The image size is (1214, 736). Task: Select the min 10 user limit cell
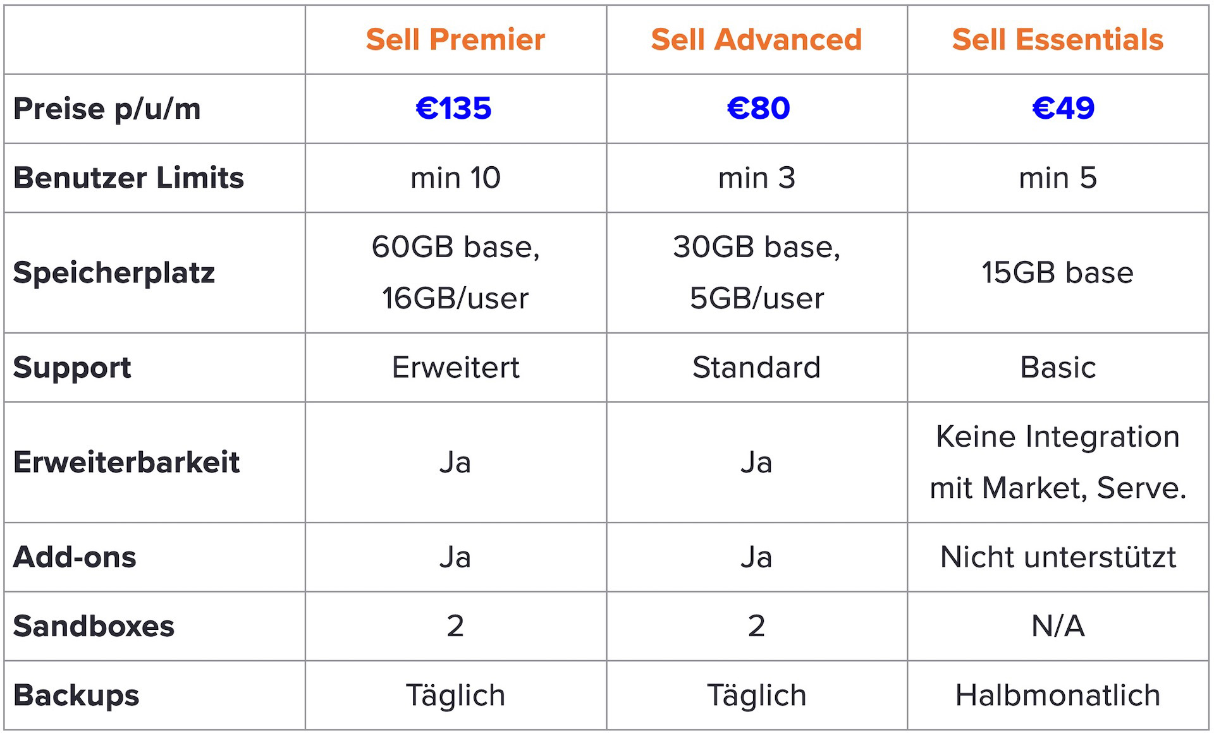[x=455, y=178]
